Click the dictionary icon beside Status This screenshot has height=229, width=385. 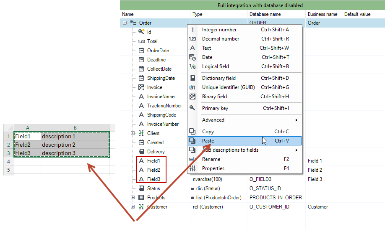pos(141,188)
